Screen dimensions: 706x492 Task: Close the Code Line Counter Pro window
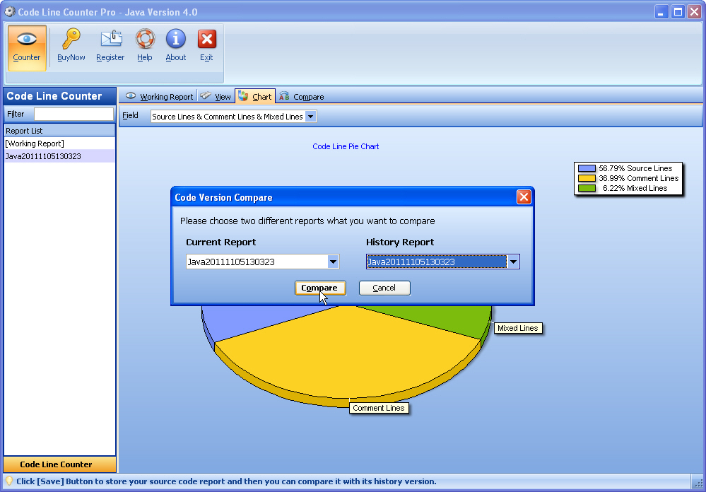point(694,12)
